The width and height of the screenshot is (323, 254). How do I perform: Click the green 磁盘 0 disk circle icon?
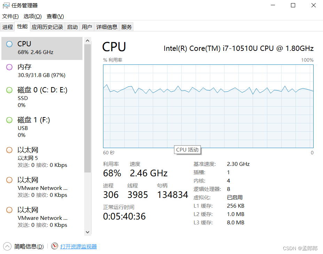9,90
